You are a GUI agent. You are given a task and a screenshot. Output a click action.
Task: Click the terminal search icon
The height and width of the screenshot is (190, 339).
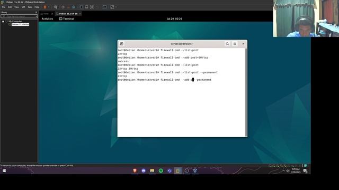point(227,44)
